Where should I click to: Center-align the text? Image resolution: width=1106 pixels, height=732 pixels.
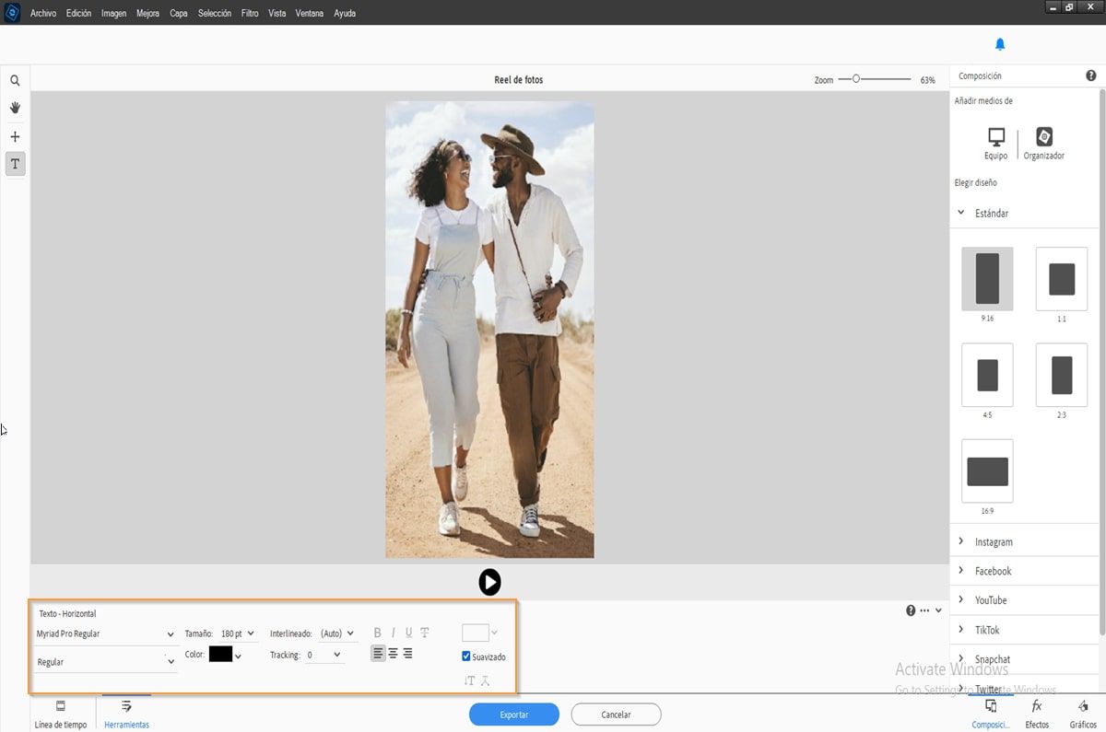click(x=394, y=654)
